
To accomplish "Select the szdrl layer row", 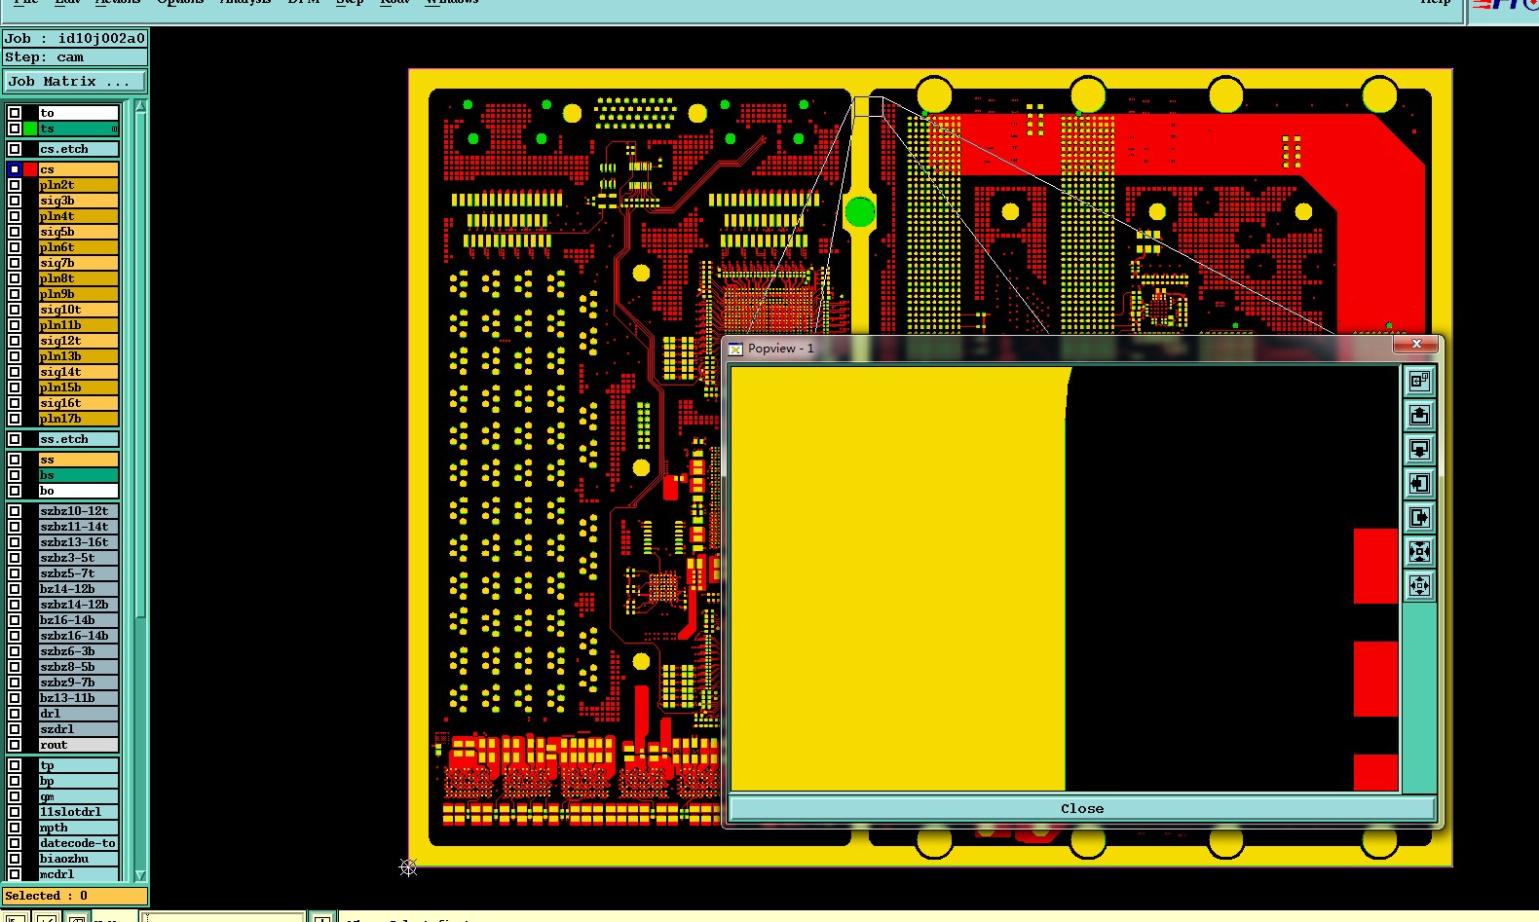I will coord(78,729).
